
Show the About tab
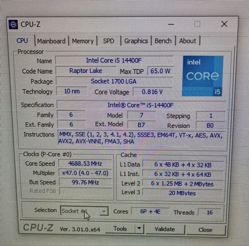click(188, 41)
